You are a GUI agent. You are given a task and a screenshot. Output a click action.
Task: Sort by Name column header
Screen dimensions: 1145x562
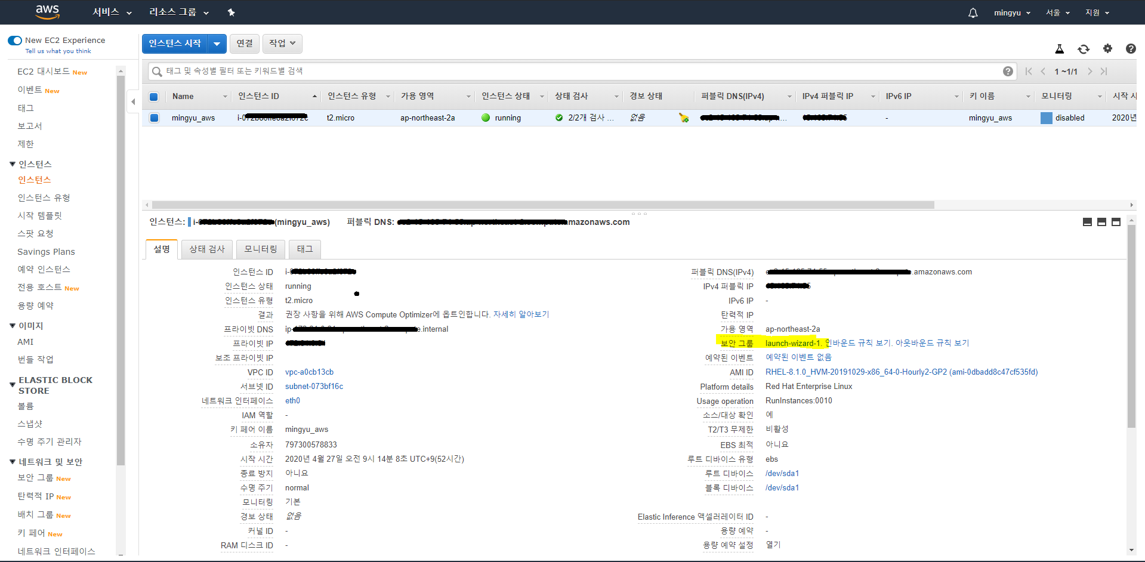[x=199, y=97]
